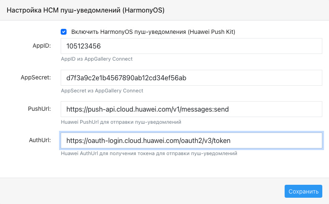Focus the AppSecret input field
Image resolution: width=329 pixels, height=204 pixels.
coord(191,78)
